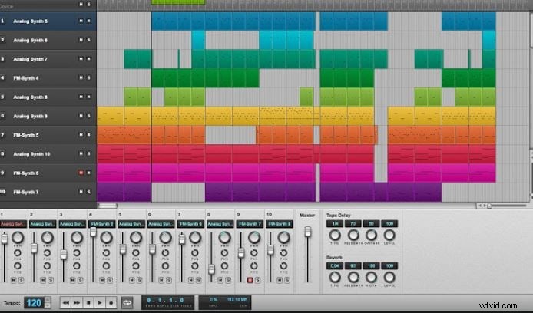Solo mixer channel 10
Image resolution: width=533 pixels, height=313 pixels.
(x=287, y=280)
